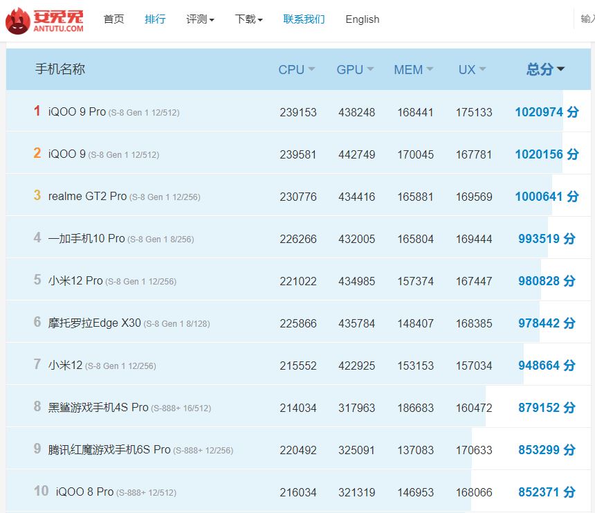Click GPU score 432005

[x=357, y=239]
